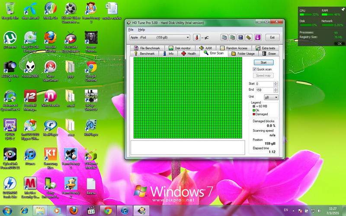
Task: Click Google Chrome in the taskbar
Action: [x=108, y=210]
